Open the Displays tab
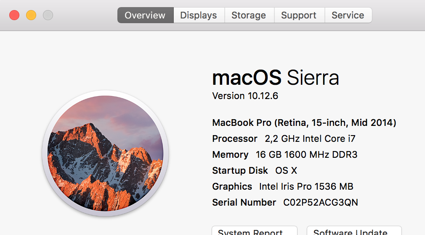425x235 pixels. coord(199,16)
